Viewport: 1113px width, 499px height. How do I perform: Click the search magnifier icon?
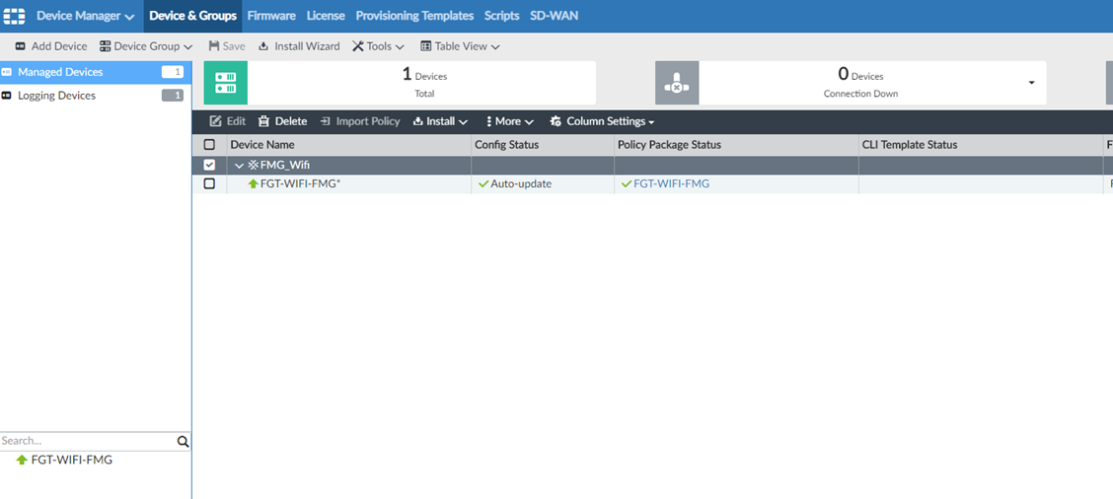click(x=183, y=442)
